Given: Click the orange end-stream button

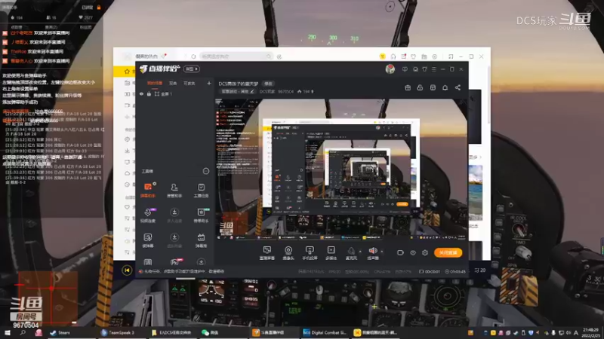Looking at the screenshot, I should coord(448,252).
